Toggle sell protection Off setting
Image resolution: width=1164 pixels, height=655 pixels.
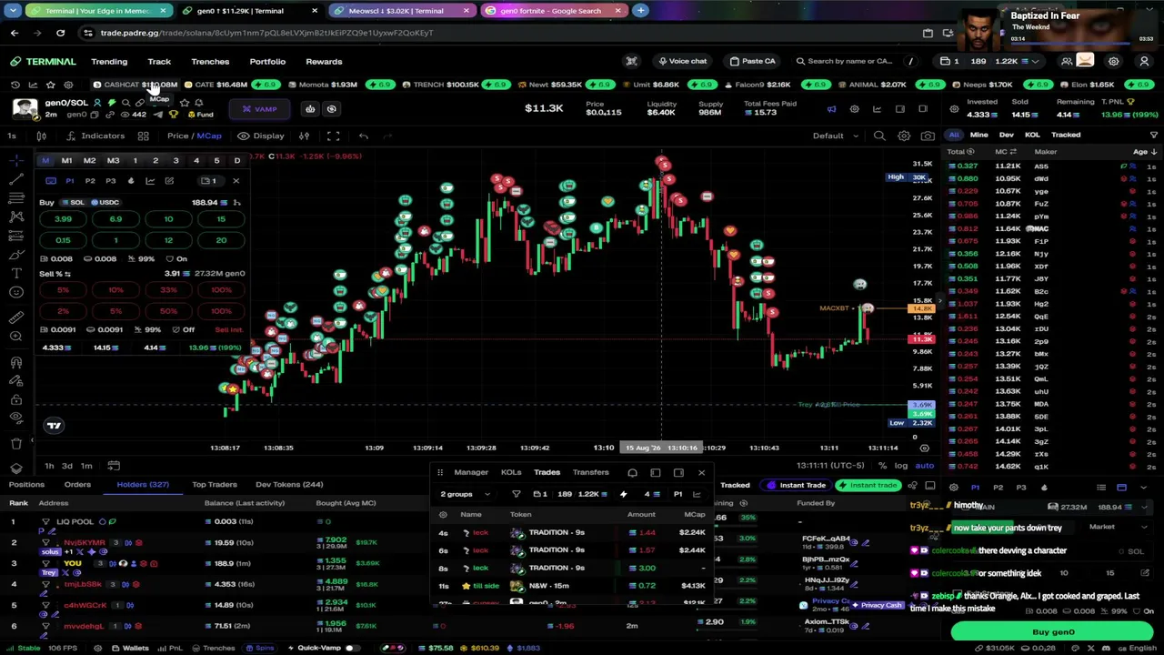pyautogui.click(x=182, y=329)
